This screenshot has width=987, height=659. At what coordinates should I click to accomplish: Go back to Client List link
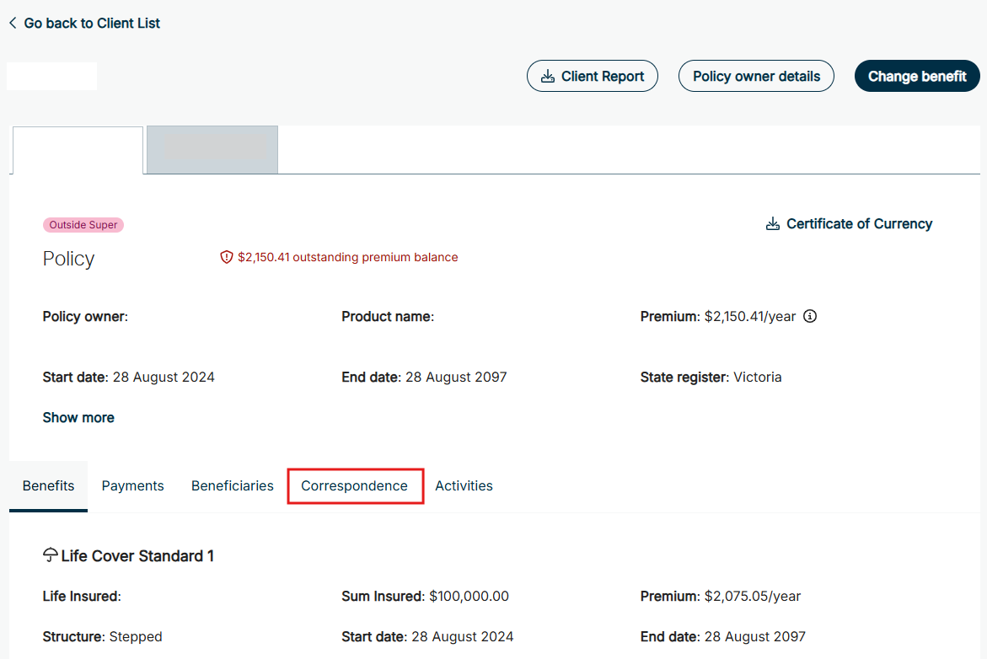[x=92, y=24]
